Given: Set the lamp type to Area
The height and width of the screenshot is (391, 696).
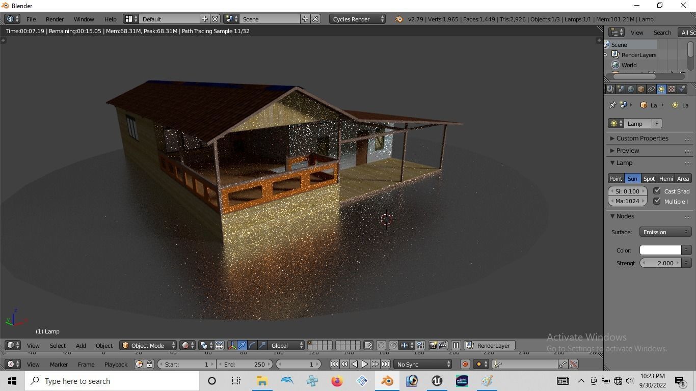Looking at the screenshot, I should coord(683,179).
